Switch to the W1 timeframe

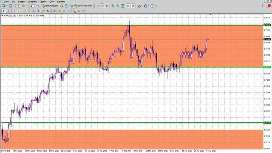point(78,11)
